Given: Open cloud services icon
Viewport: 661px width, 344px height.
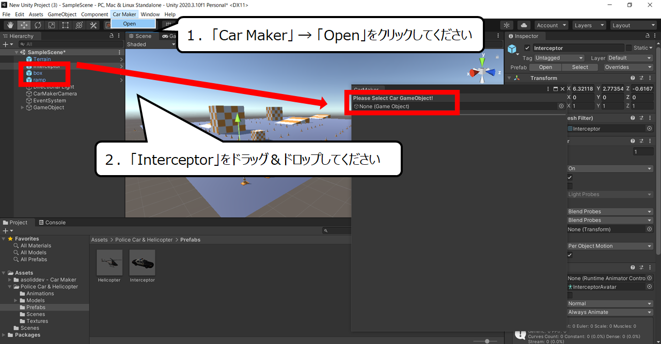Looking at the screenshot, I should (524, 25).
